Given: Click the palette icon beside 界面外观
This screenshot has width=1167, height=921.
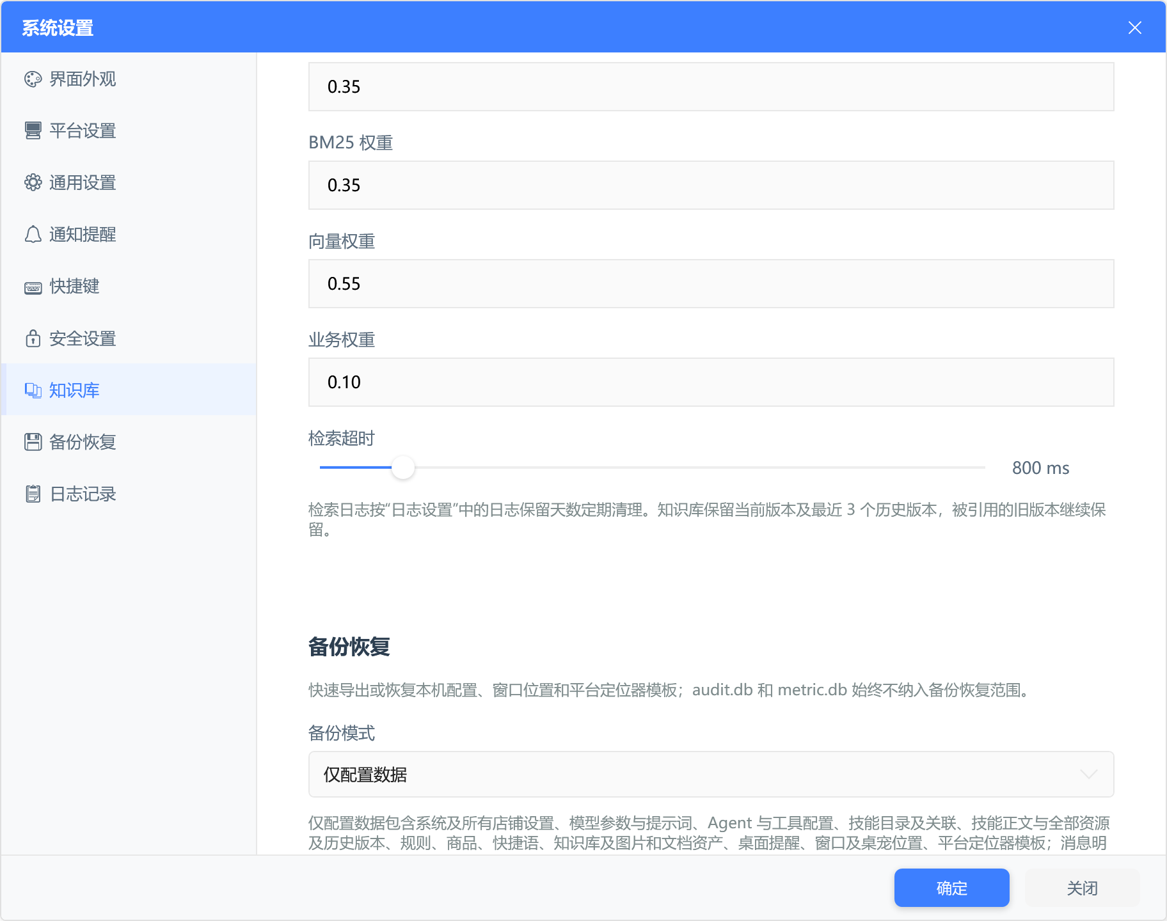Looking at the screenshot, I should coord(33,79).
